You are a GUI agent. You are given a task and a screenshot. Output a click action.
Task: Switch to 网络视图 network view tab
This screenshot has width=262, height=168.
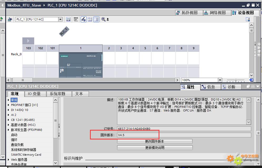pos(217,13)
